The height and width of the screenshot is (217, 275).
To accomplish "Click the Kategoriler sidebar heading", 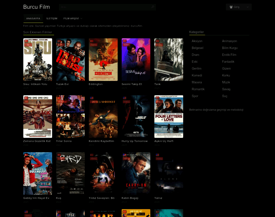I will pos(196,32).
